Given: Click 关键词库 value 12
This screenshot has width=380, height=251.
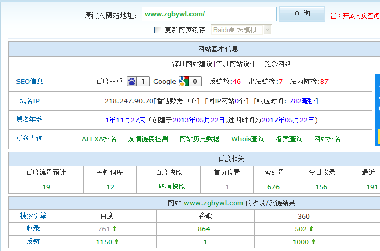Looking at the screenshot, I should (110, 187).
